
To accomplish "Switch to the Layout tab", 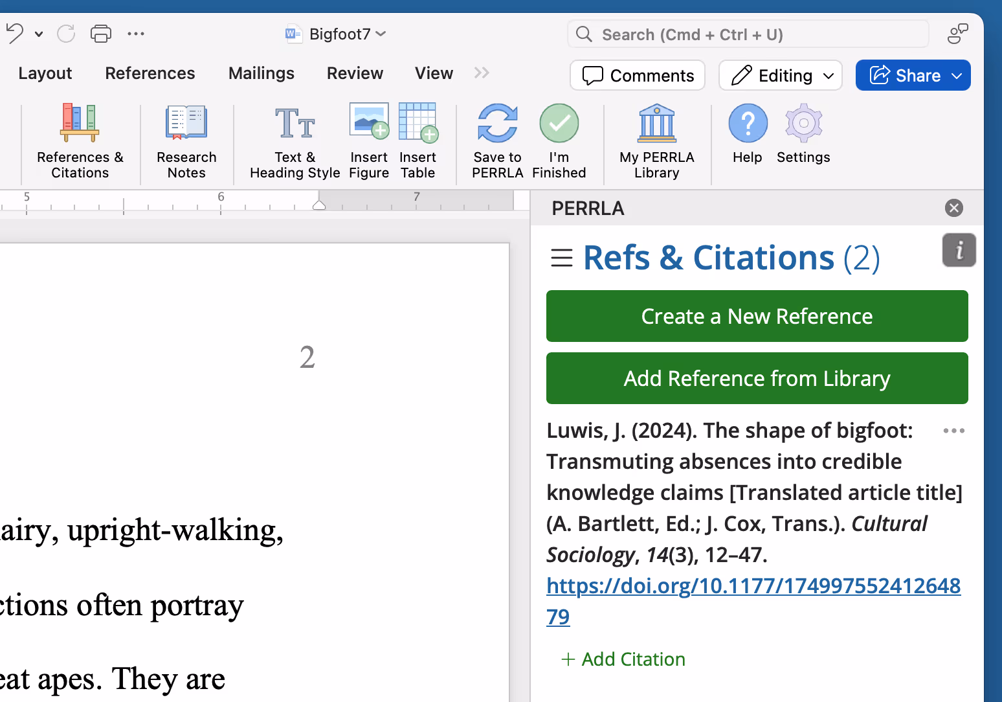I will pyautogui.click(x=45, y=73).
